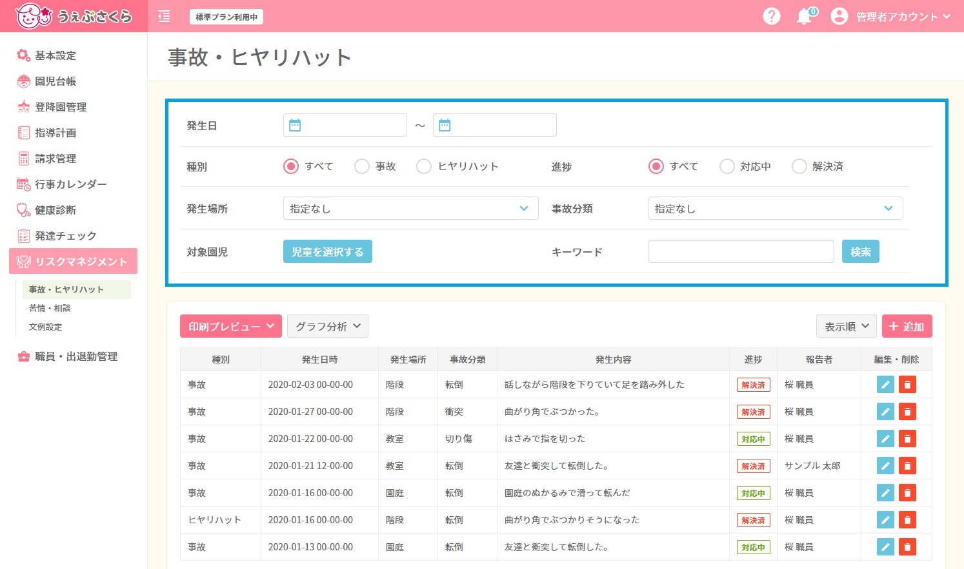Edit the 2020-02-03 accident record
The image size is (964, 569).
(x=885, y=385)
